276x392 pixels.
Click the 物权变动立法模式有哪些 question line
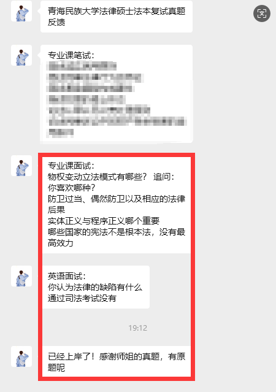click(x=111, y=177)
